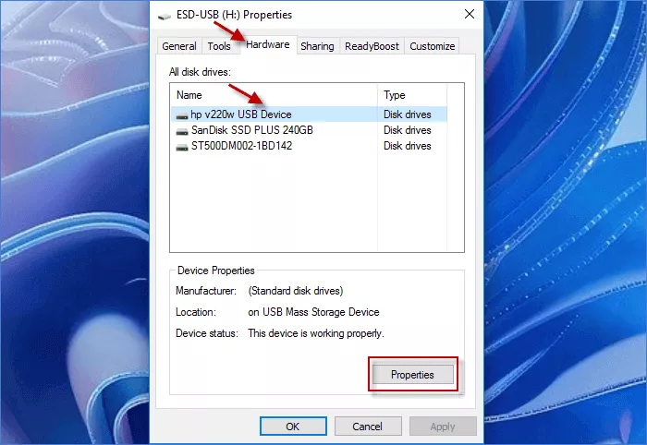This screenshot has height=445, width=647.
Task: Click Cancel to dismiss dialog
Action: pos(368,426)
